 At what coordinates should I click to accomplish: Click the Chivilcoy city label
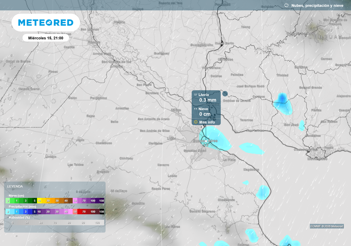(x=126, y=159)
